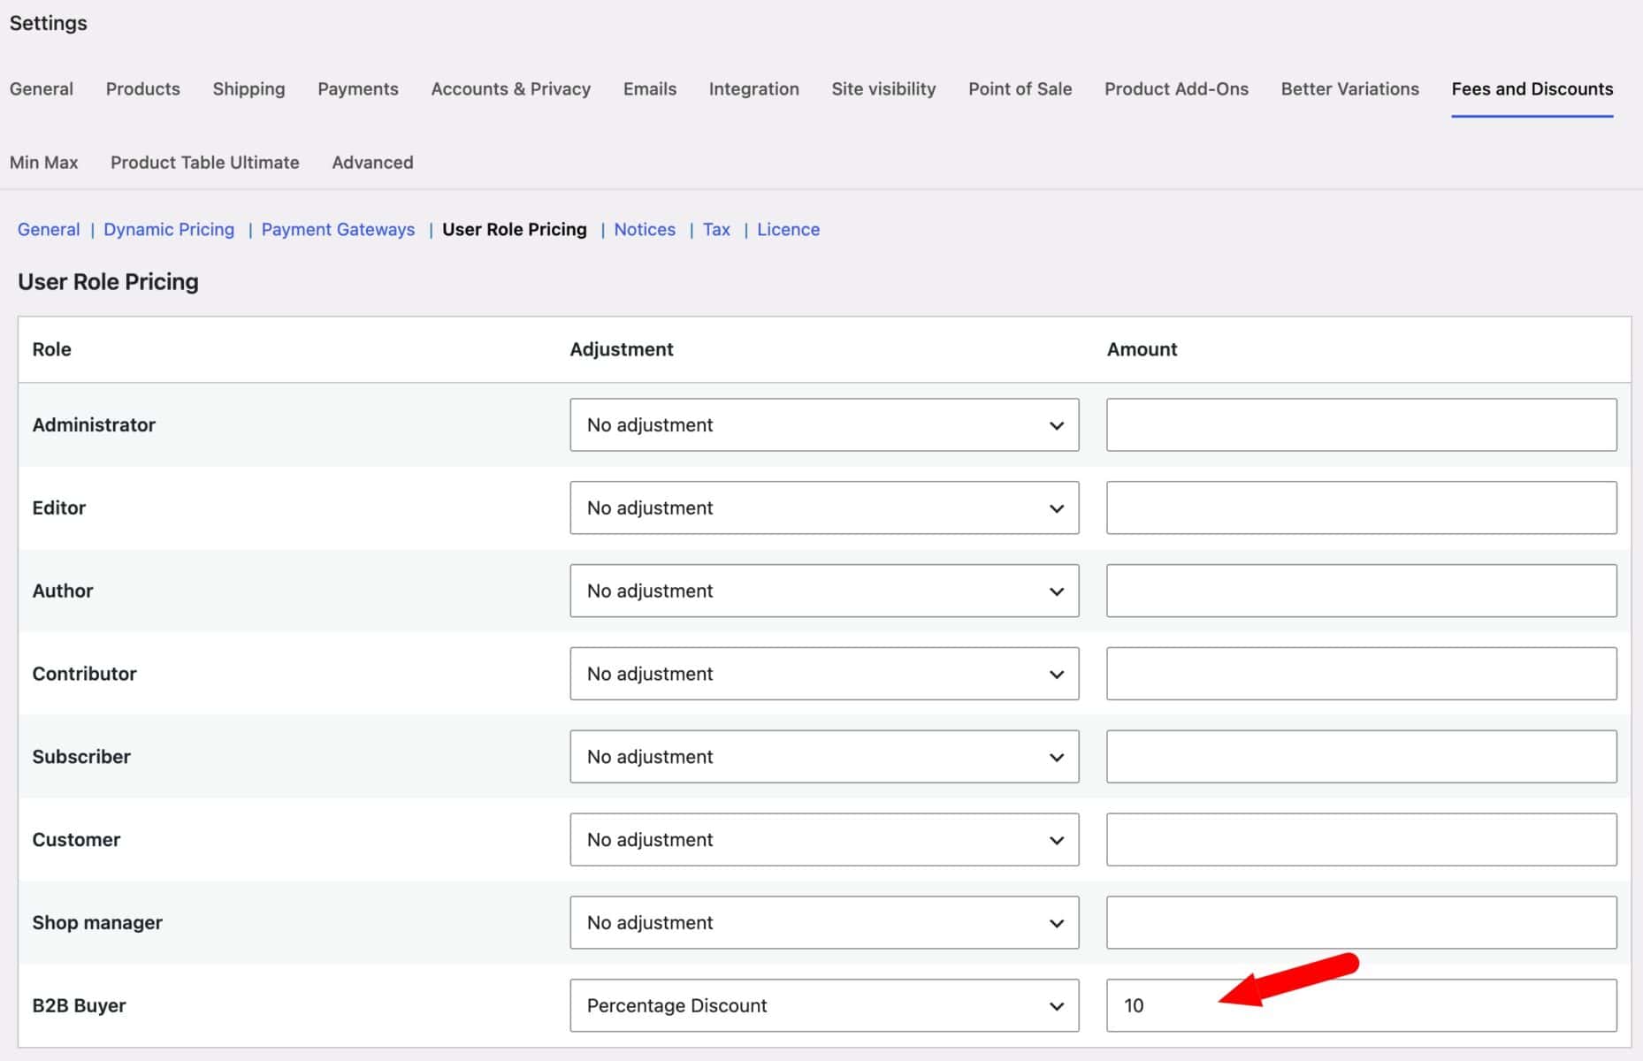This screenshot has width=1643, height=1061.
Task: Select the 'B2B Buyer' role label
Action: [80, 1006]
